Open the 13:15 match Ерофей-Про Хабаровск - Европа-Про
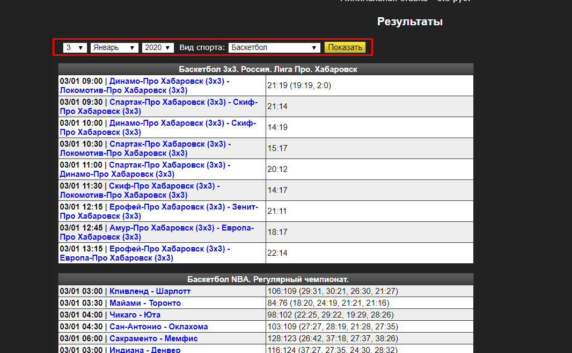Image resolution: width=572 pixels, height=353 pixels. [145, 253]
